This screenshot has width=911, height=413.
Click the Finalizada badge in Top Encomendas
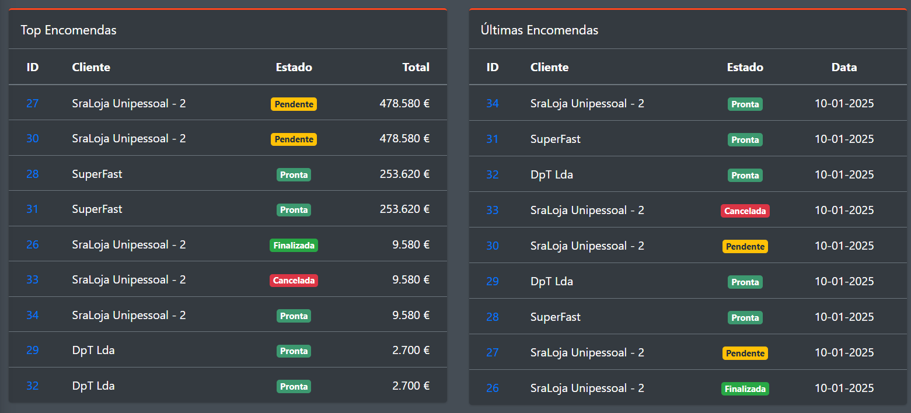click(294, 246)
